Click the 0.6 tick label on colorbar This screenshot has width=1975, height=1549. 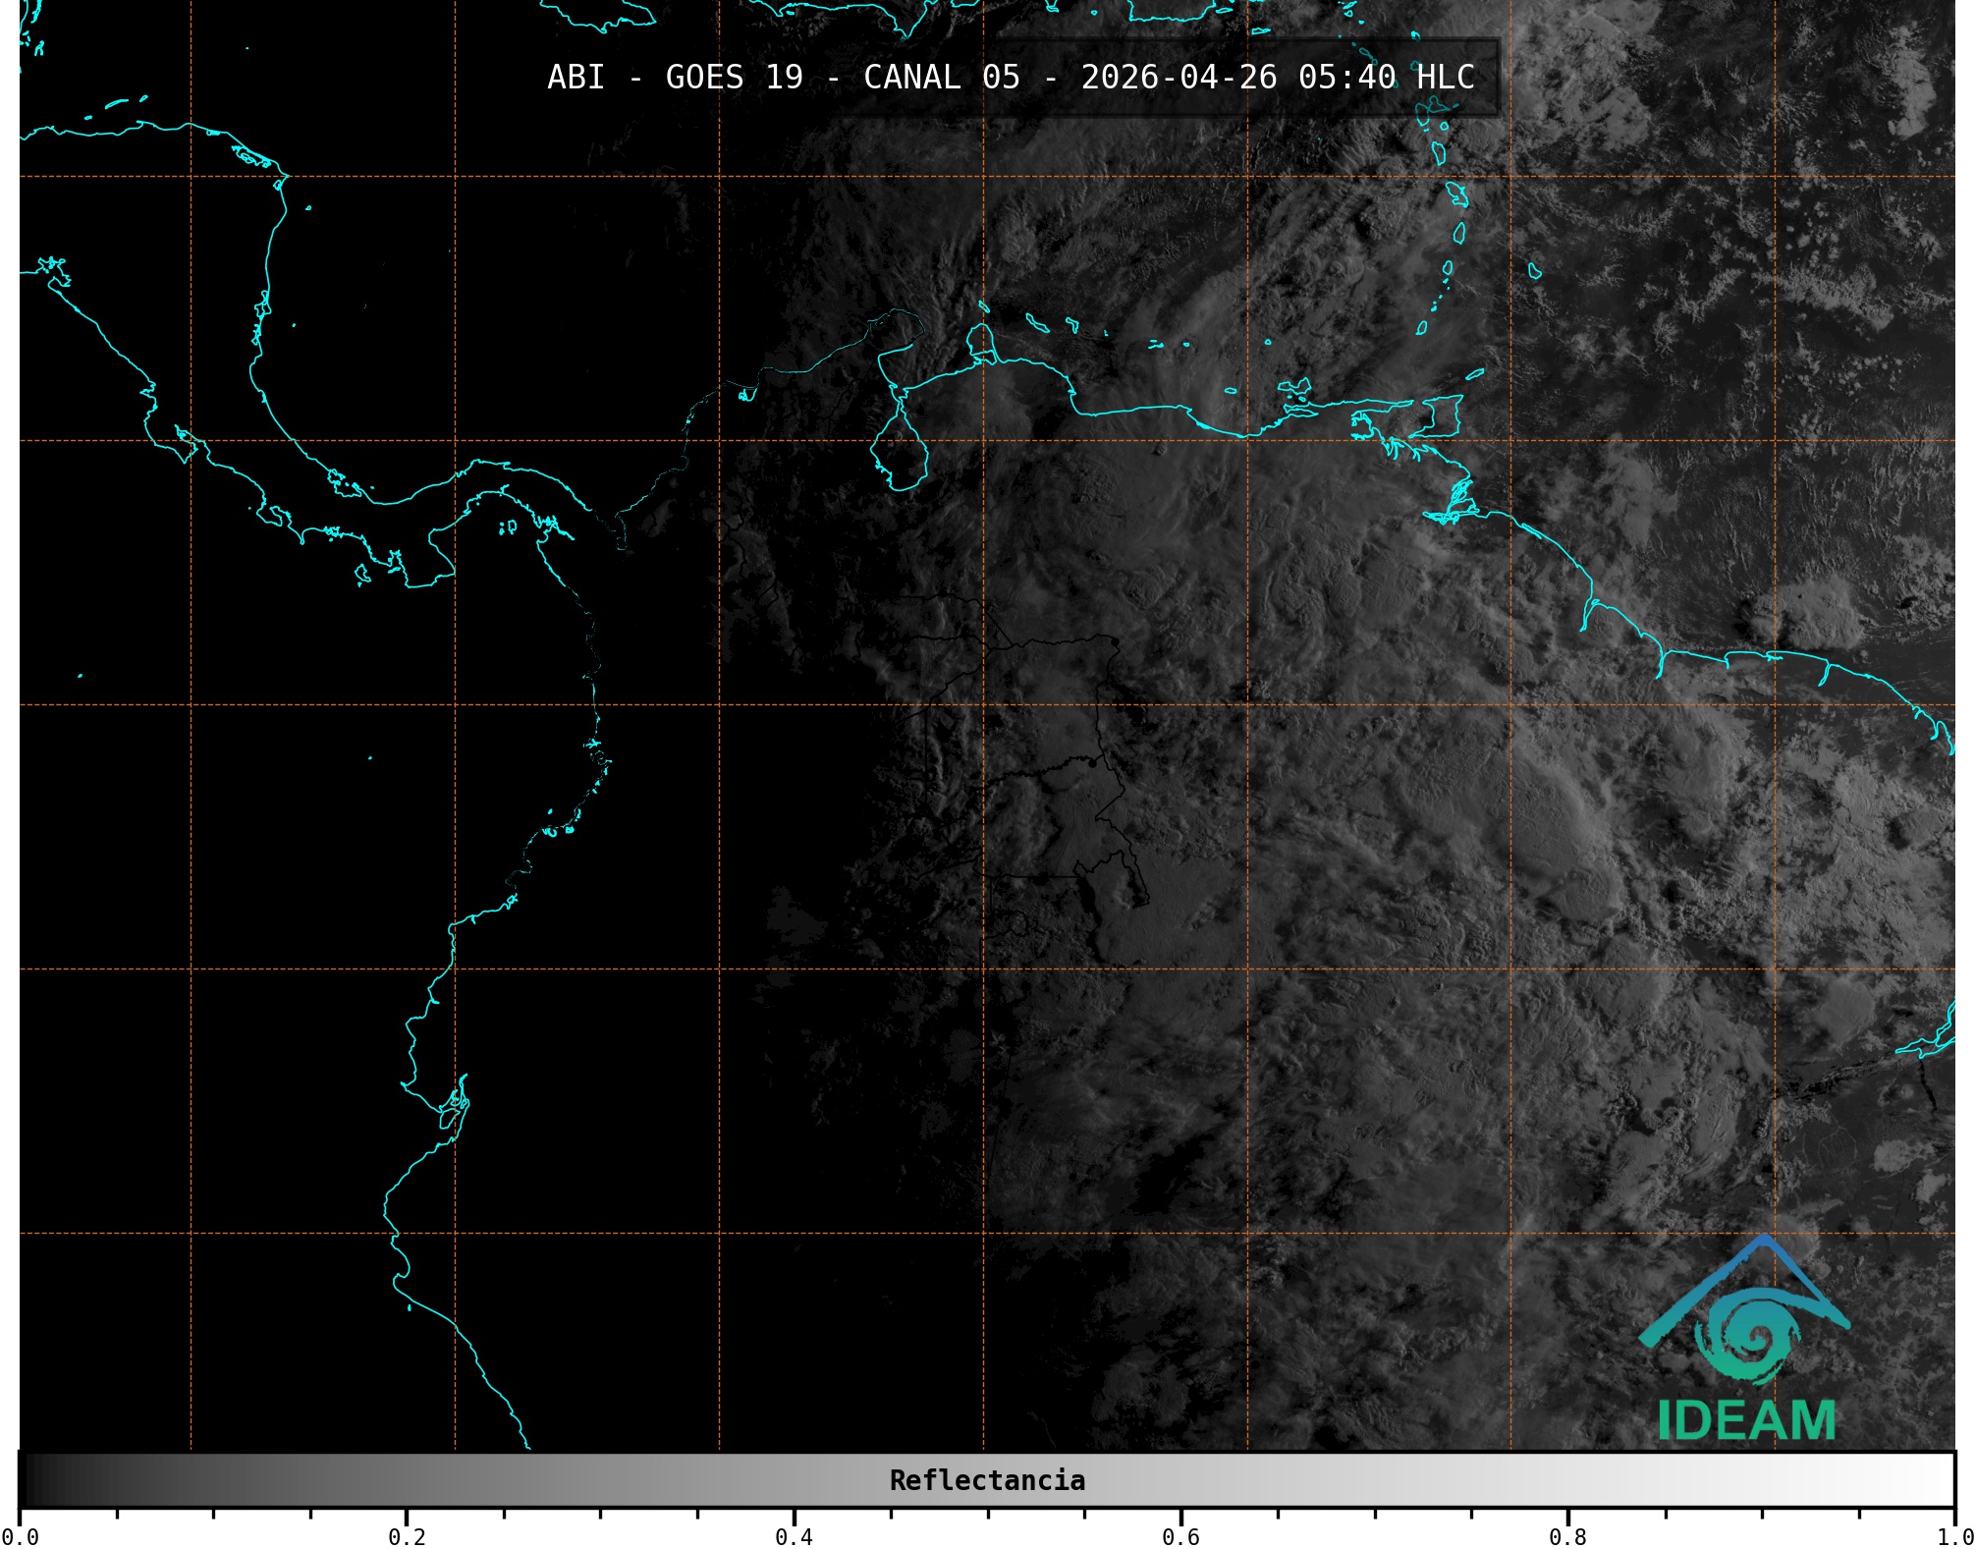tap(1180, 1537)
